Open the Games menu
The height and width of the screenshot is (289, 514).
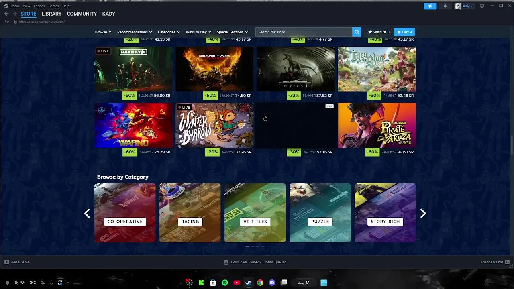point(53,6)
